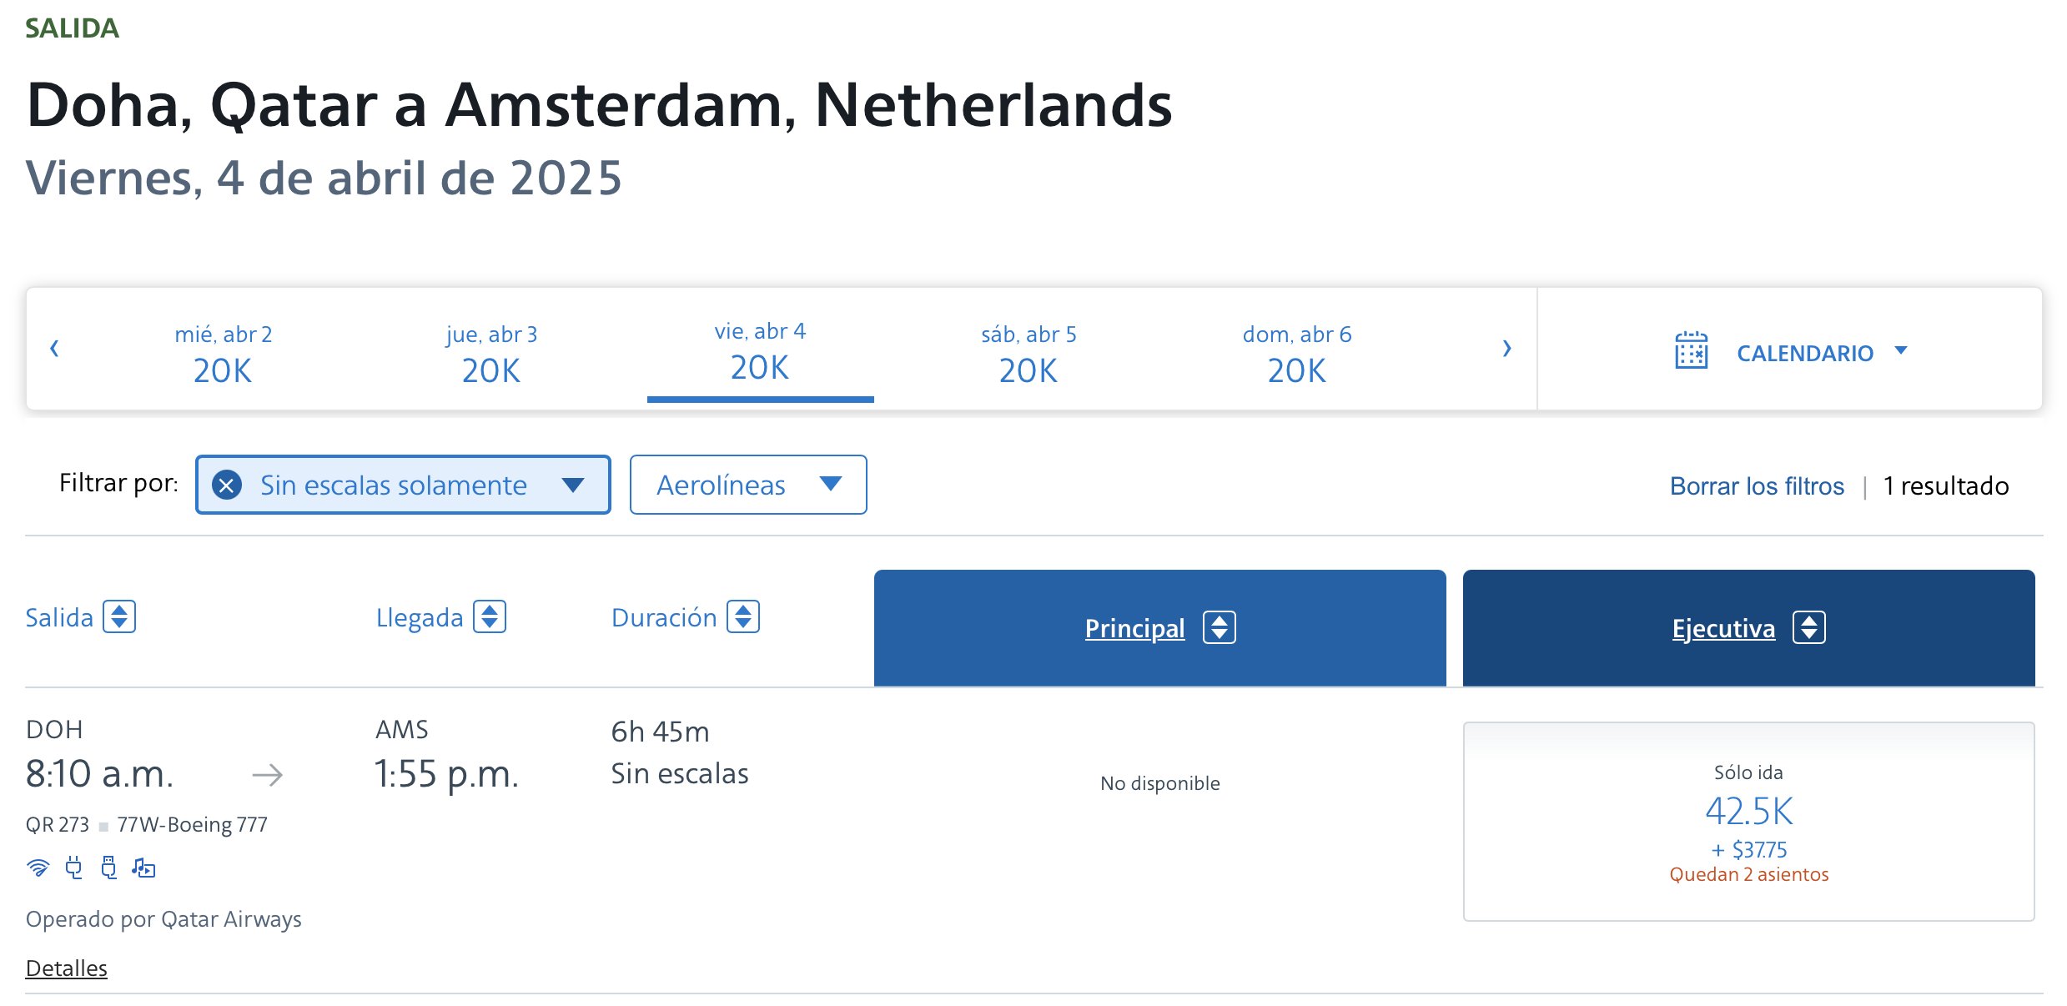The image size is (2067, 1006).
Task: Select the jue, abr 3 date tab
Action: point(491,355)
